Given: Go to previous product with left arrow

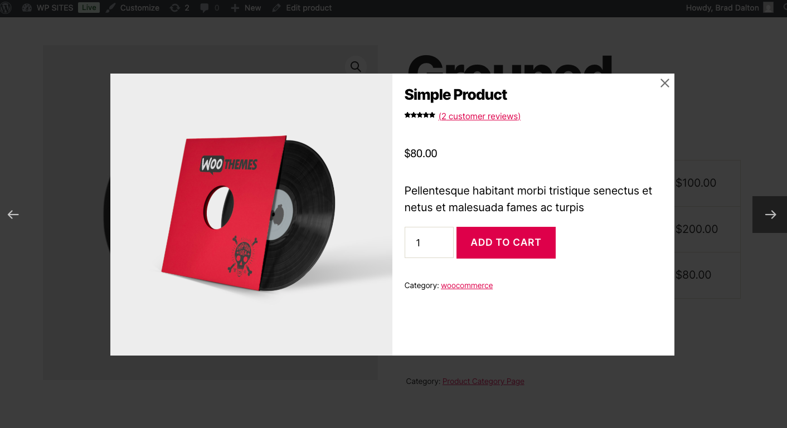Looking at the screenshot, I should click(x=13, y=215).
